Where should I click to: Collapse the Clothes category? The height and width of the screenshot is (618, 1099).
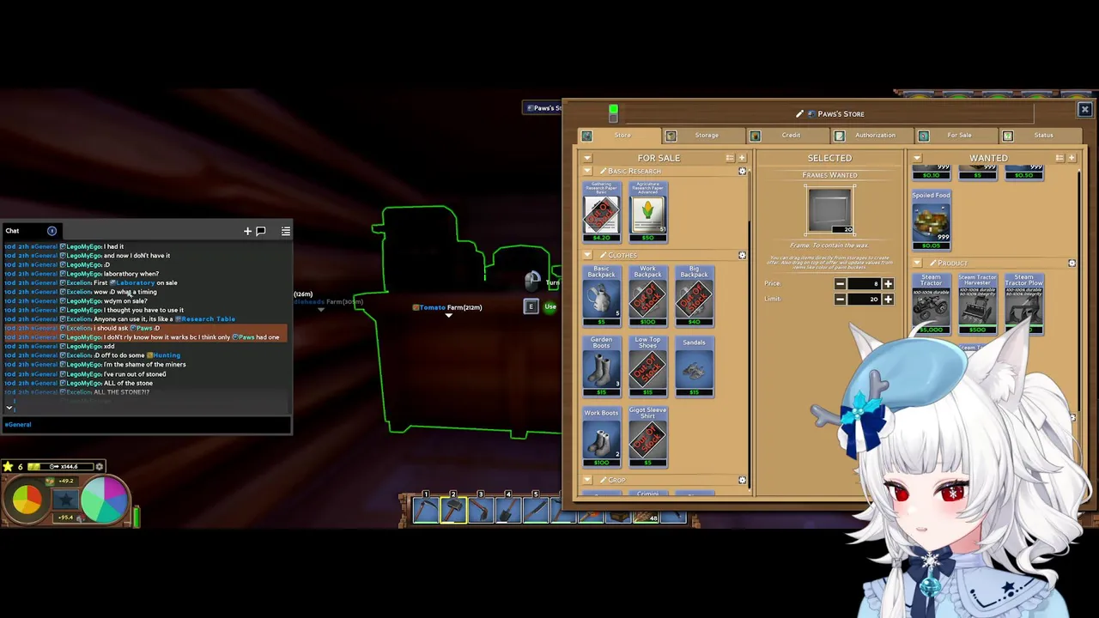(587, 255)
